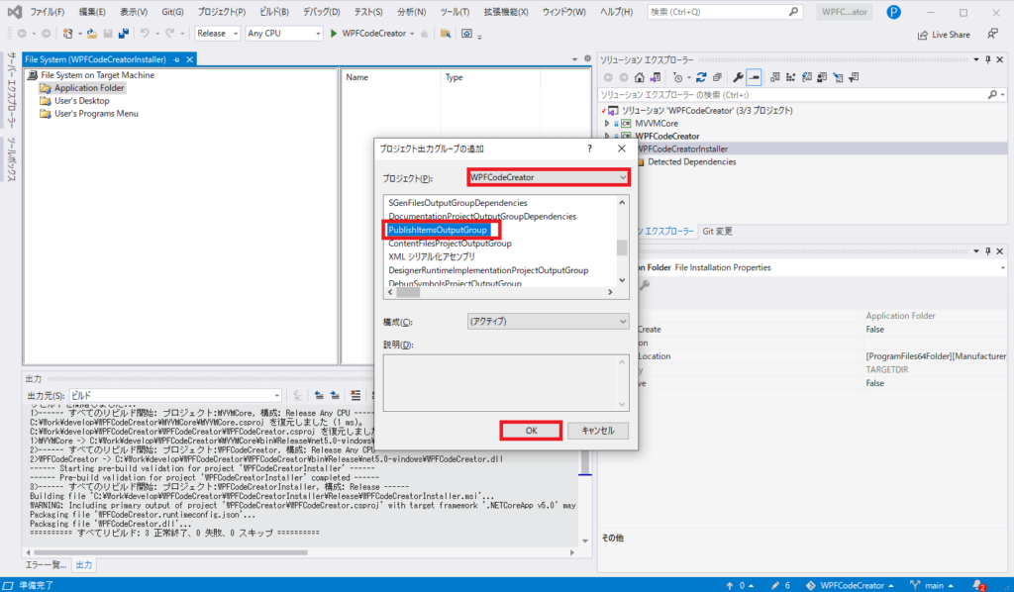Select DesignerRuntimeImplementationProjectOutputGroup list item
1014x592 pixels.
488,270
